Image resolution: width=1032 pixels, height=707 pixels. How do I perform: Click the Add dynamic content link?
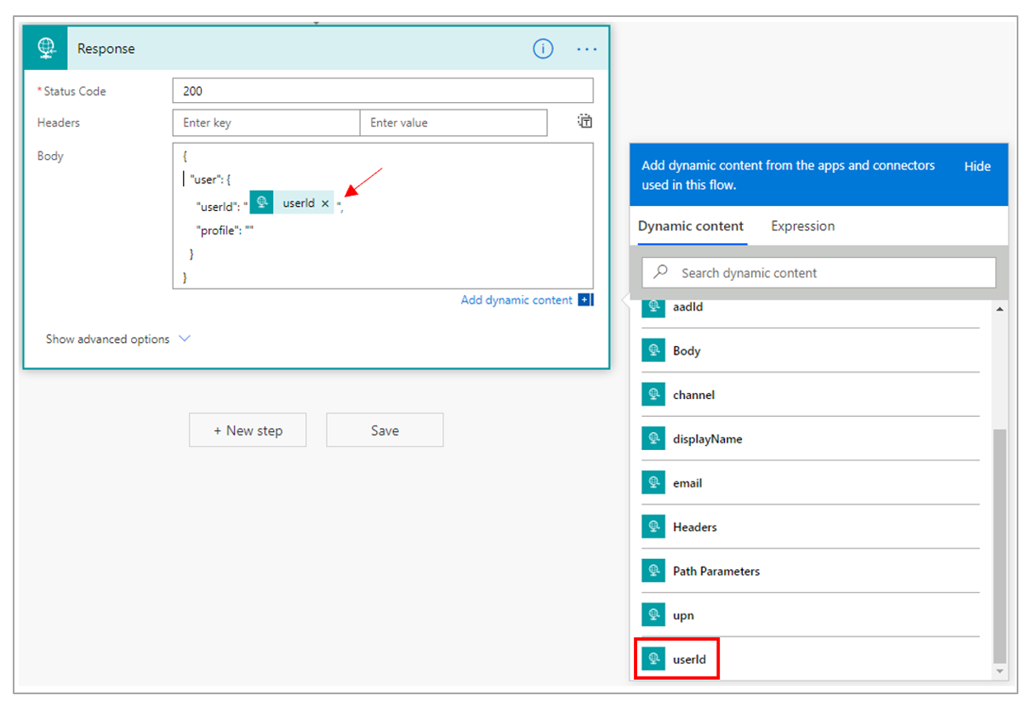[516, 300]
